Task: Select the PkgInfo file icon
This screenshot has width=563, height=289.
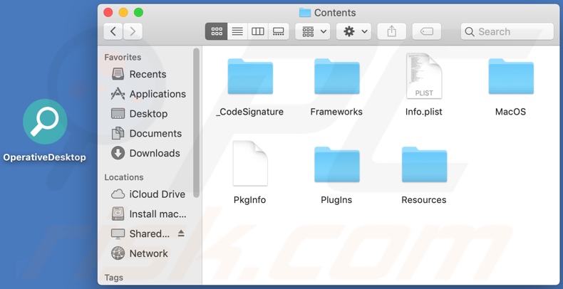Action: pyautogui.click(x=250, y=164)
